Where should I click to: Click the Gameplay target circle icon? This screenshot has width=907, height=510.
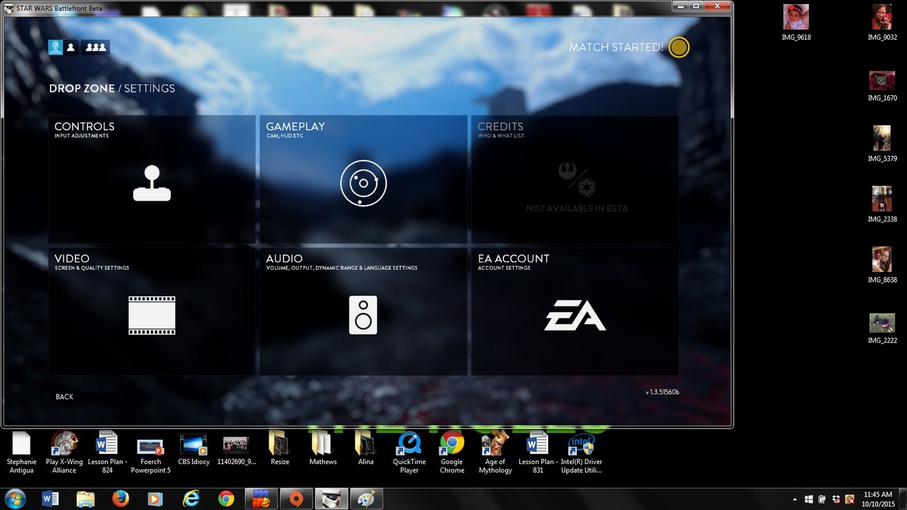(x=363, y=183)
